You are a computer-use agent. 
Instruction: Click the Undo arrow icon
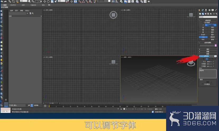click(x=2, y=1)
